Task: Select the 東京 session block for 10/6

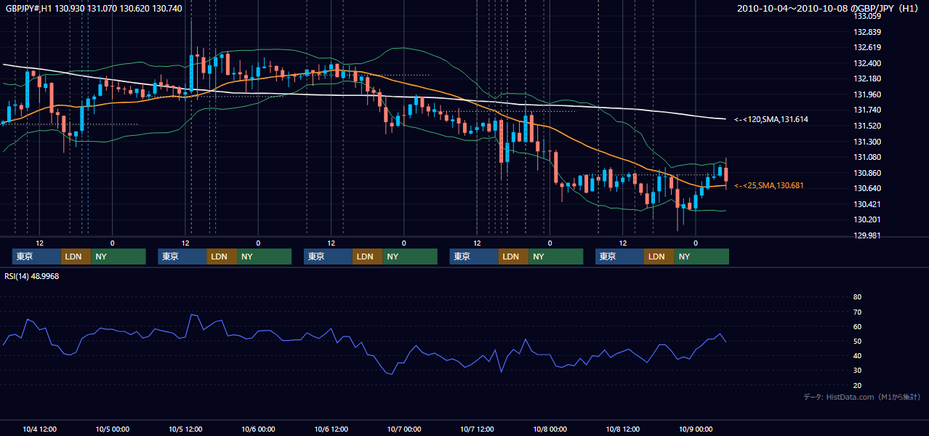Action: (328, 257)
